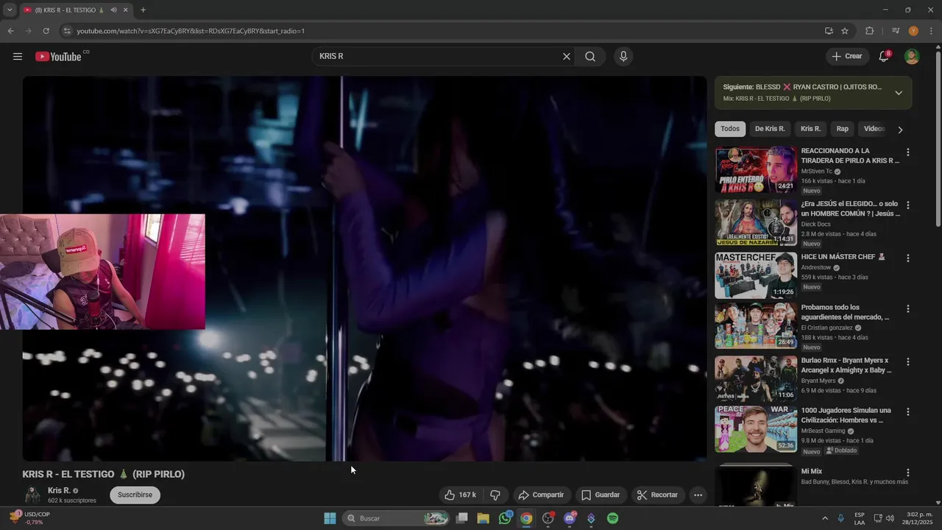Screen dimensions: 942x530
Task: Start voice search with the microphone icon
Action: 623,57
